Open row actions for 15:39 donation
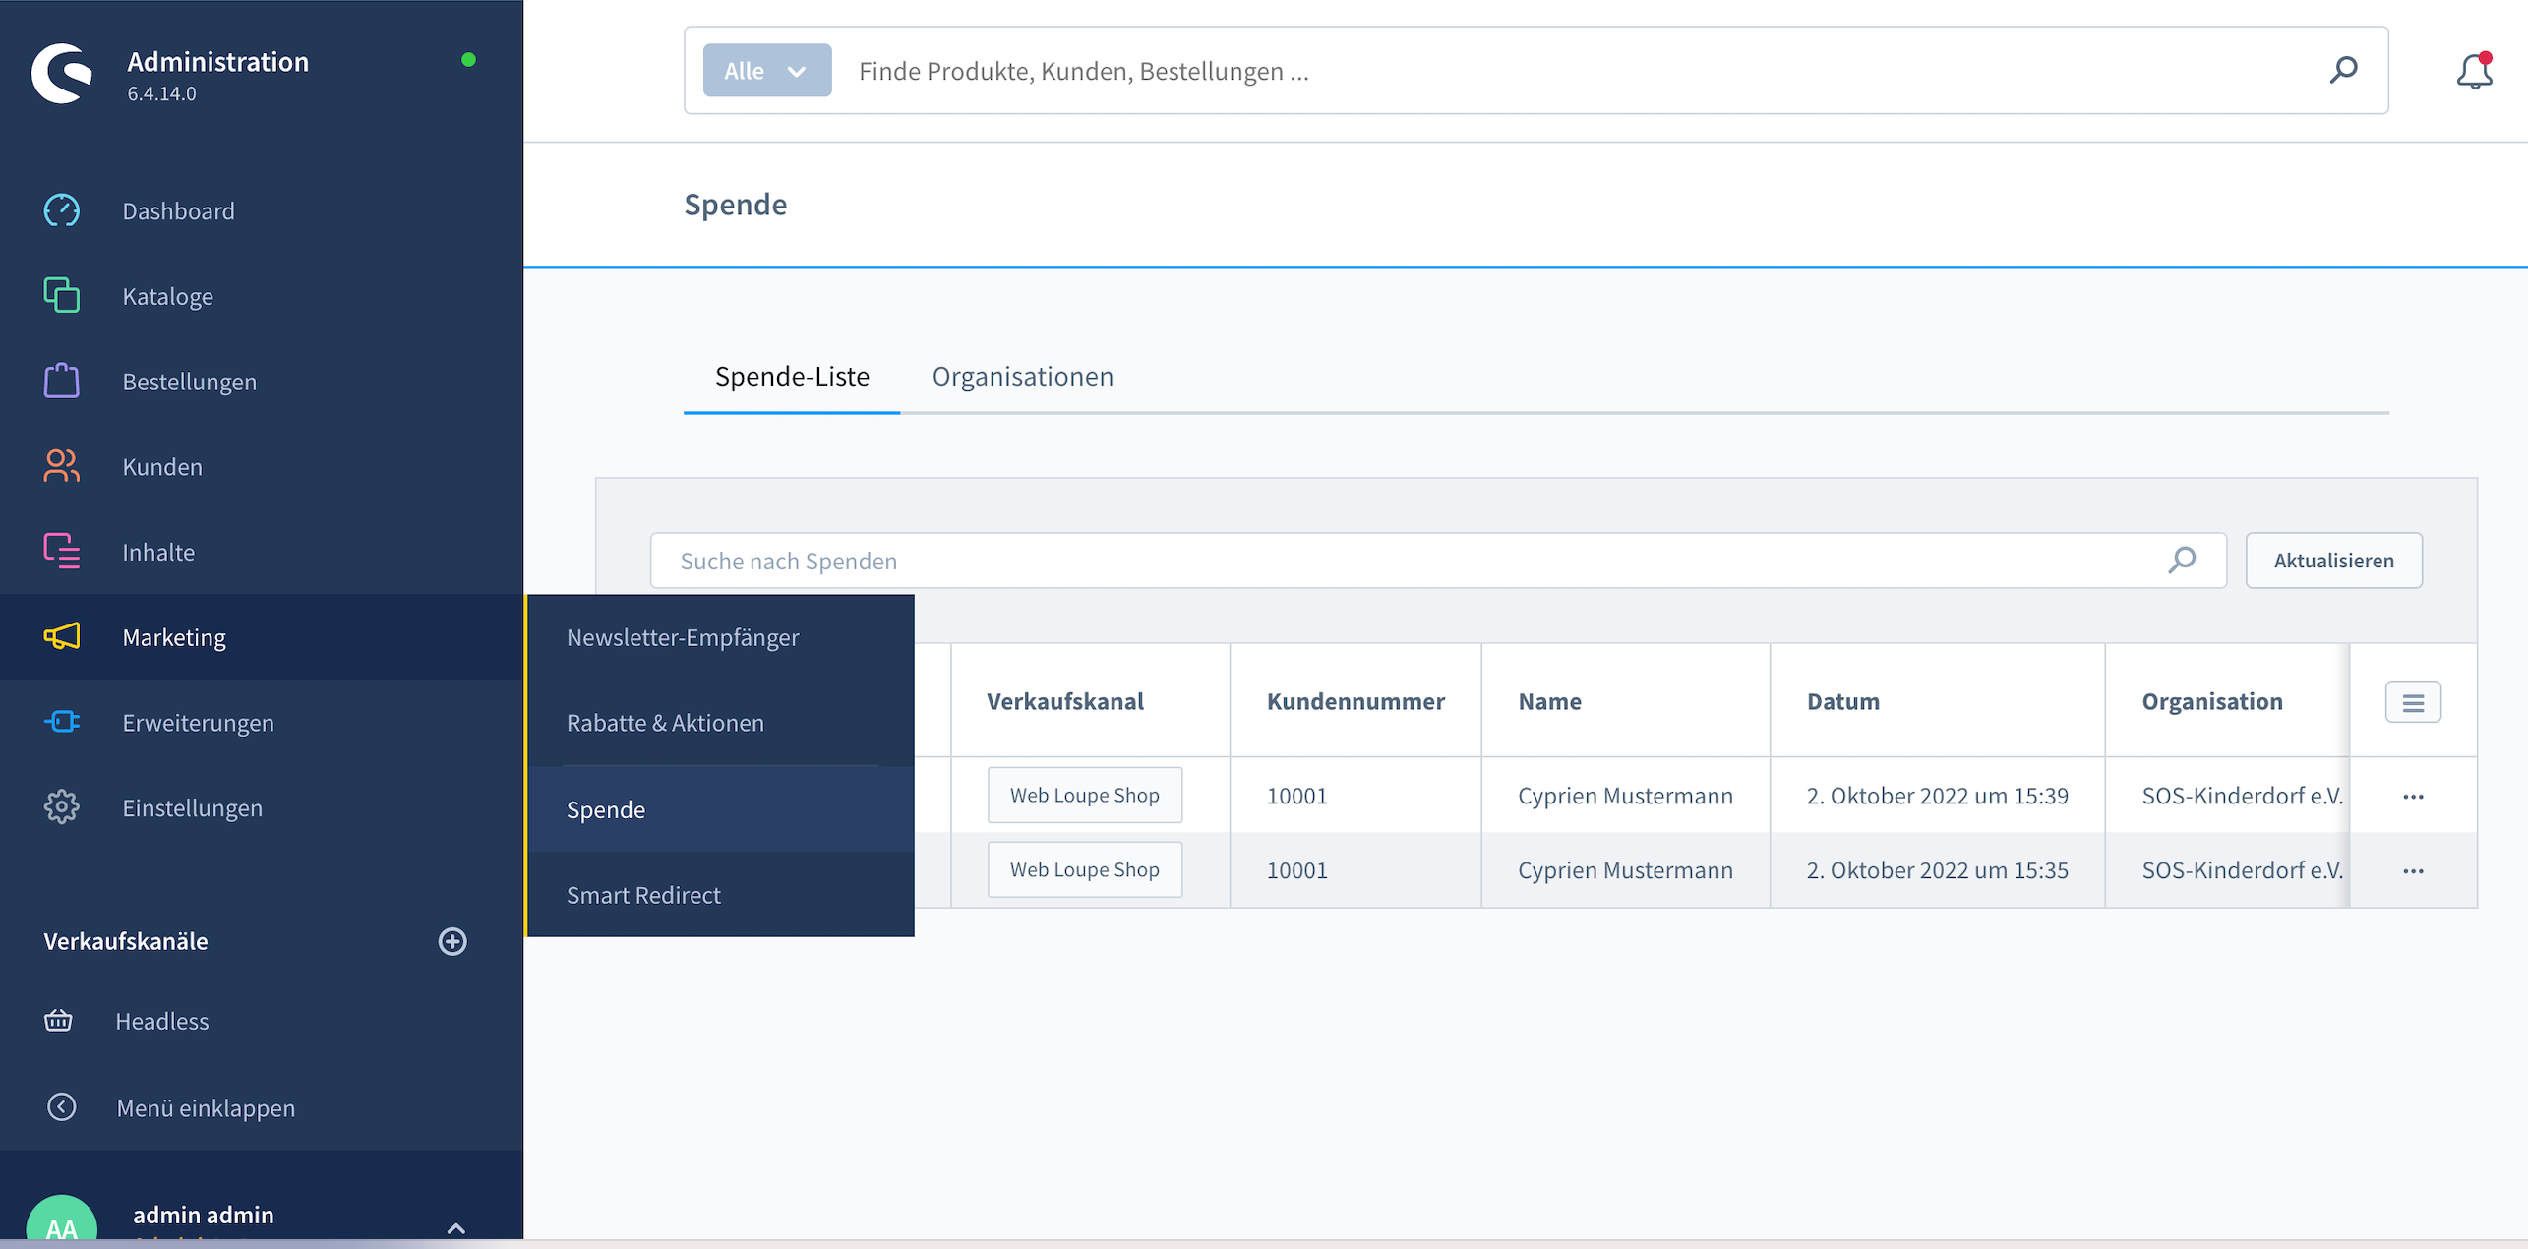The height and width of the screenshot is (1249, 2528). point(2413,796)
